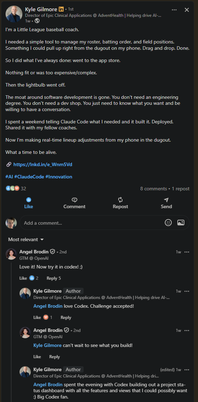Viewport: 198px width, 402px height.
Task: Open options on Kyle's 'Challenge accepted' reply
Action: (187, 291)
